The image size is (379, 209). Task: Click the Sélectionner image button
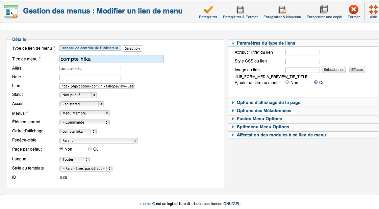(333, 70)
